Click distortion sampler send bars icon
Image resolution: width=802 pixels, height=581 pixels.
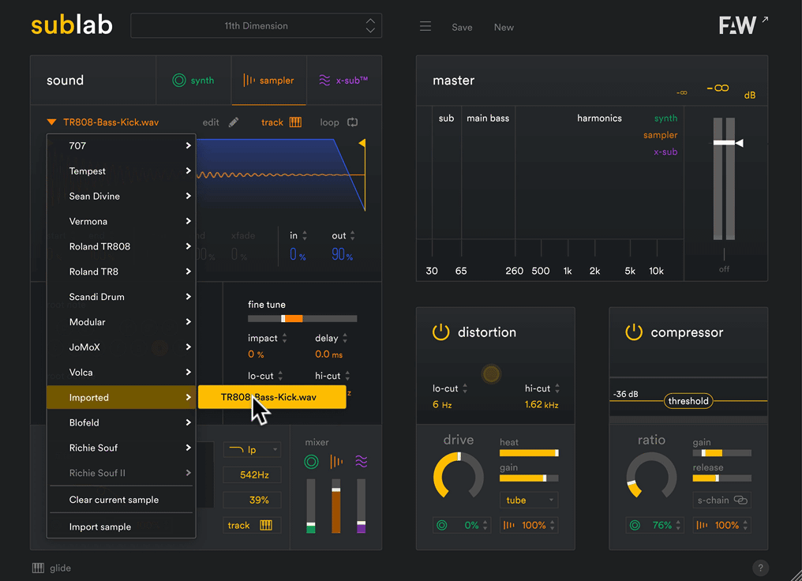[509, 525]
